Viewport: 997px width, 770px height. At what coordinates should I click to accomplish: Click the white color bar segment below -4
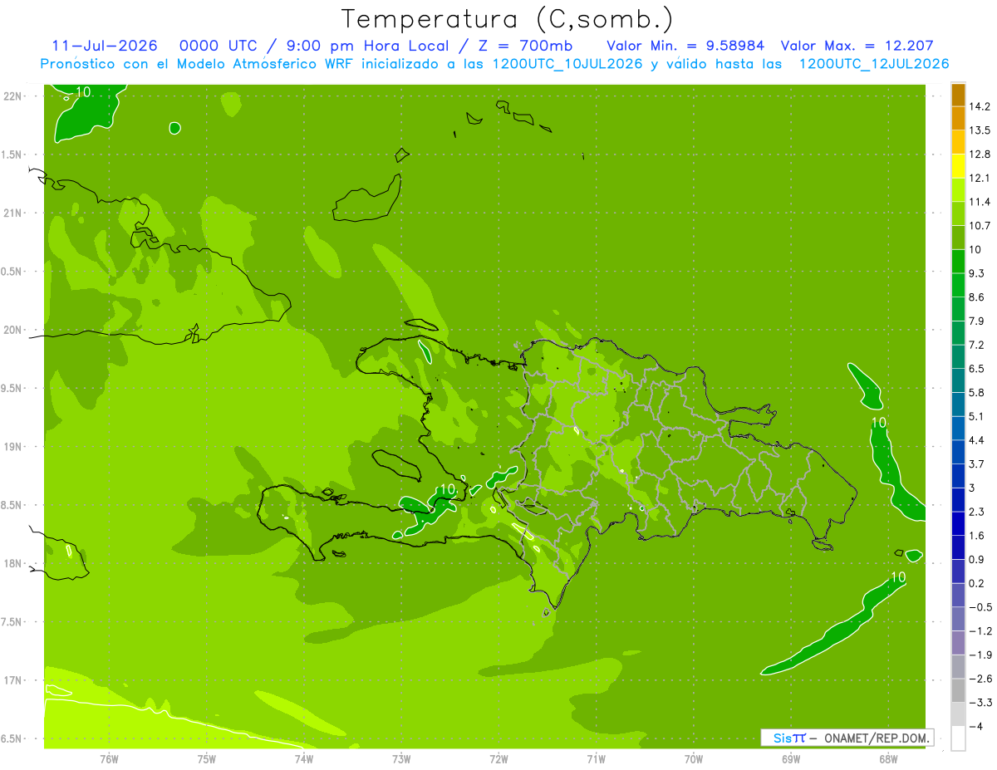click(958, 738)
